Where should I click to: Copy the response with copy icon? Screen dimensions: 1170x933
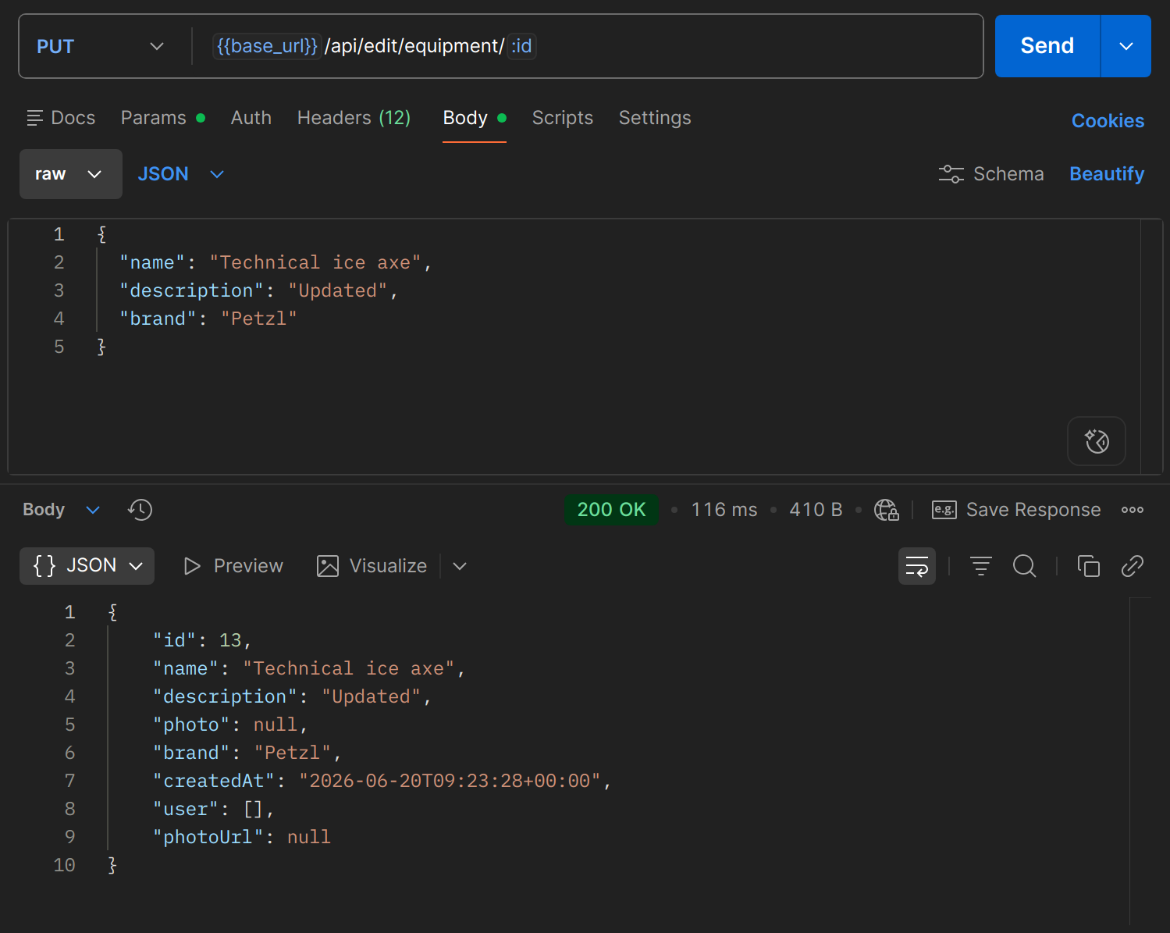(x=1088, y=566)
